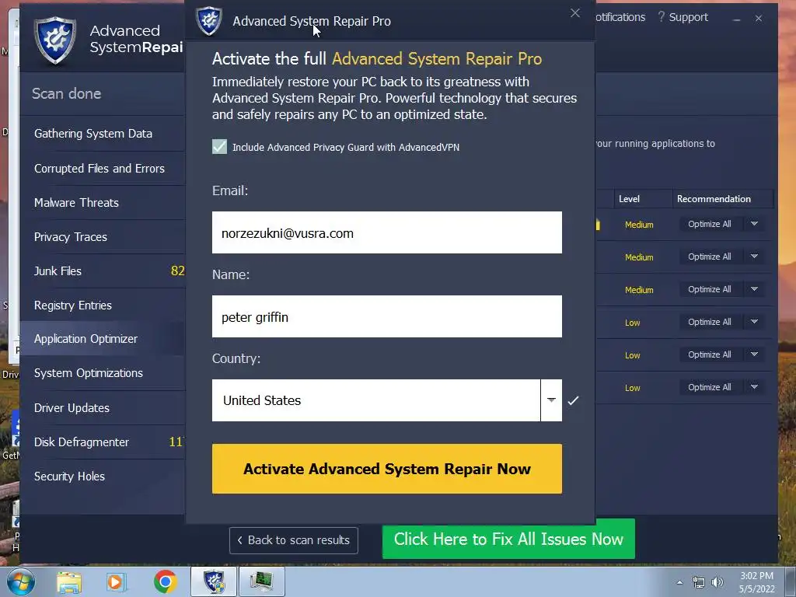Go back to scan results
The image size is (796, 597).
(293, 540)
